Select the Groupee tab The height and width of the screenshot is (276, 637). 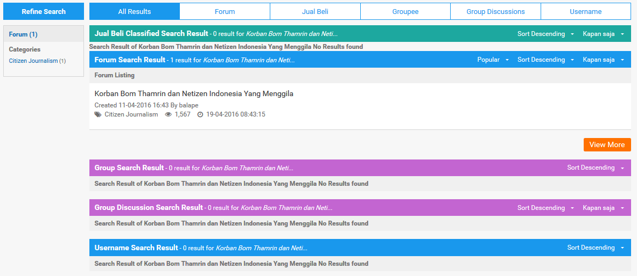coord(405,11)
